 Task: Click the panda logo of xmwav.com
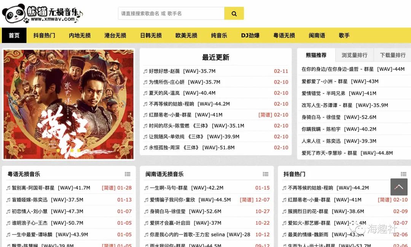click(43, 13)
